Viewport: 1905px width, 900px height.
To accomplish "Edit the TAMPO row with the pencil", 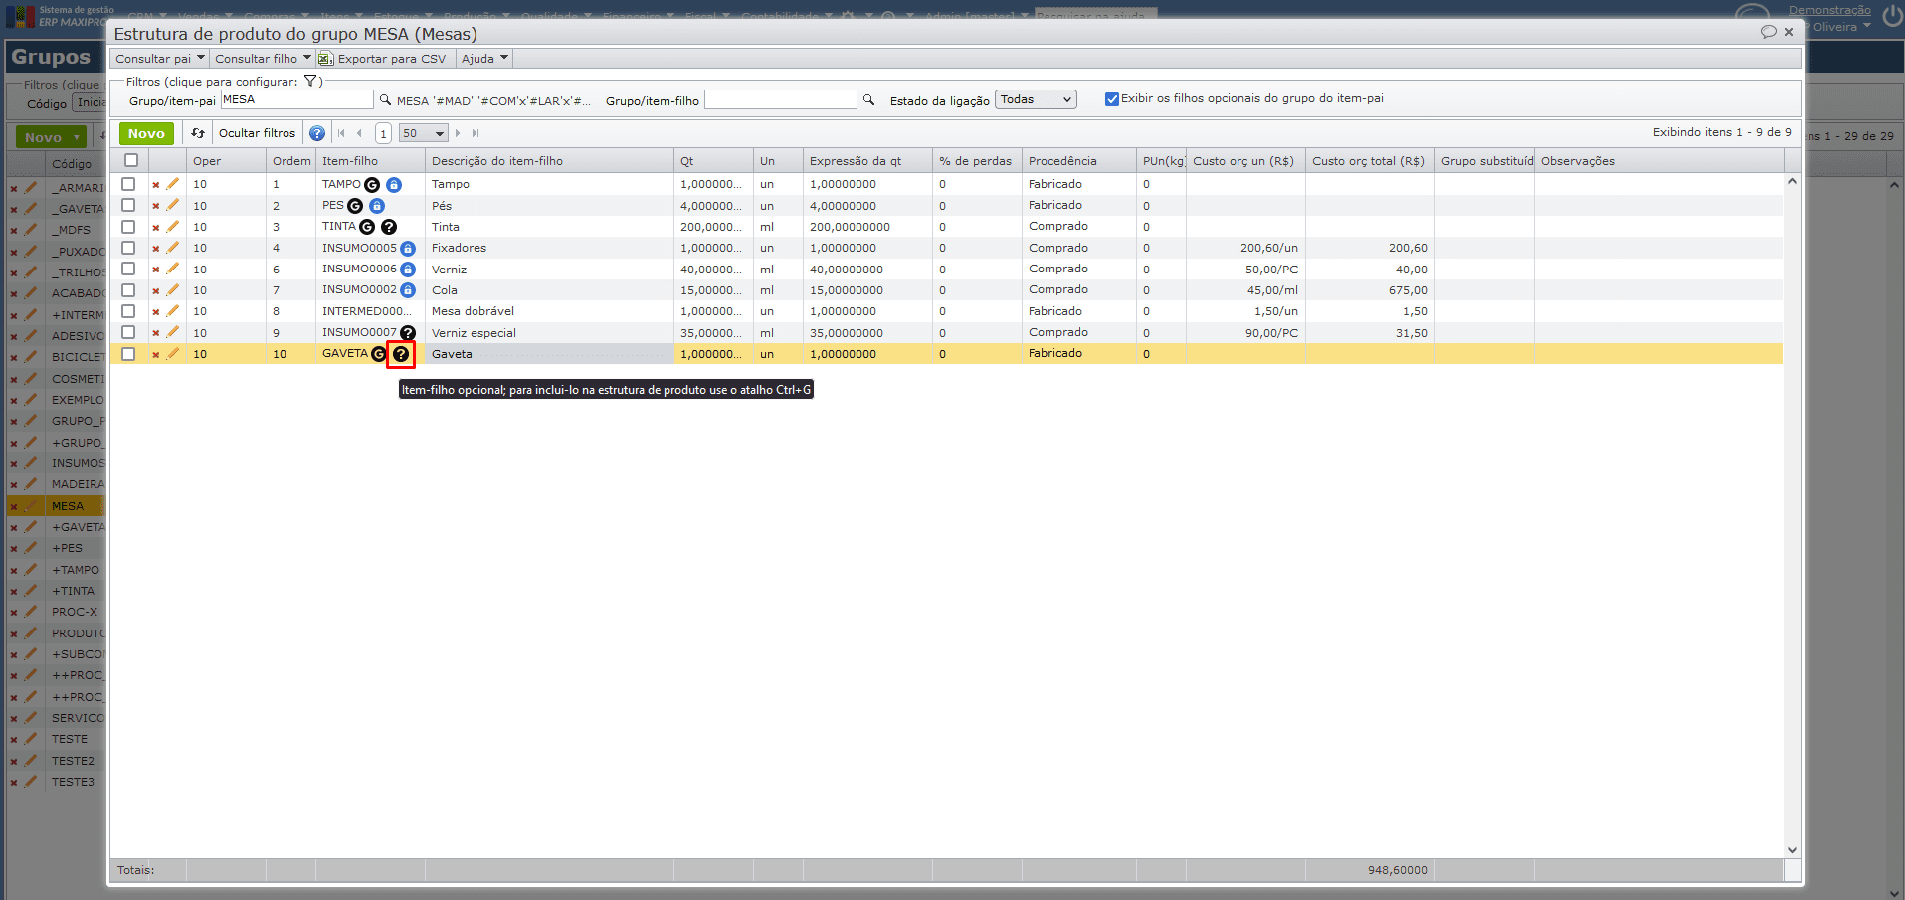I will click(x=173, y=184).
